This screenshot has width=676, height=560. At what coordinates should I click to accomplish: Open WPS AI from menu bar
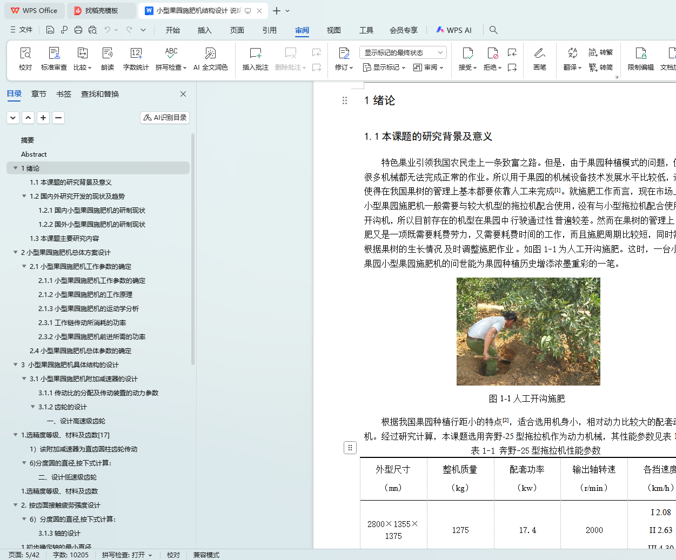click(454, 30)
